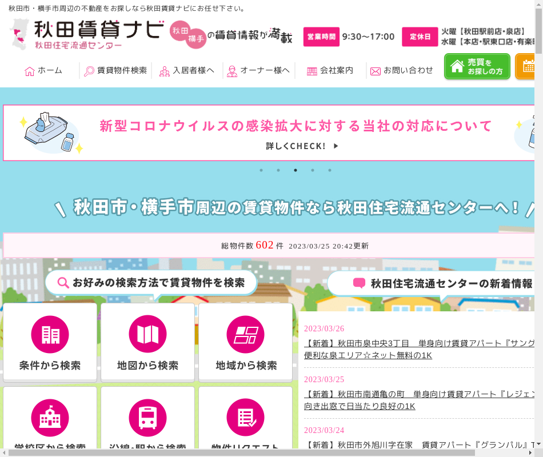Open 会社案内 menu item
The width and height of the screenshot is (543, 457).
330,71
